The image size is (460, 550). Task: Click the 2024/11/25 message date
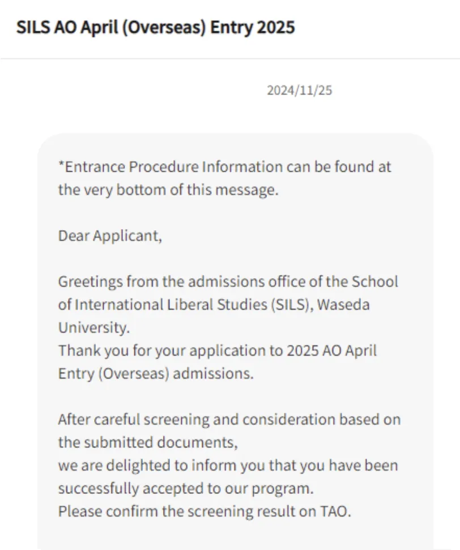(300, 90)
